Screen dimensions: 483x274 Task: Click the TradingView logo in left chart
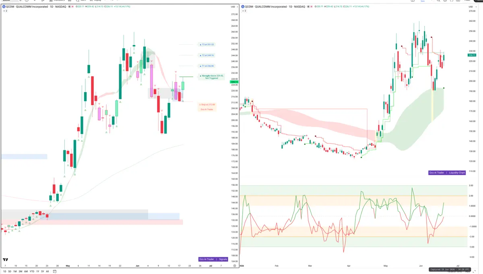pyautogui.click(x=5, y=260)
